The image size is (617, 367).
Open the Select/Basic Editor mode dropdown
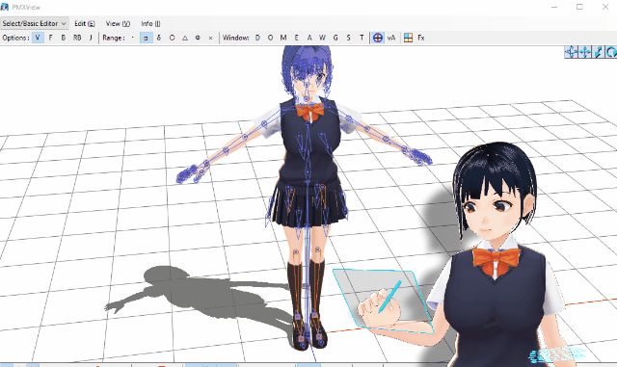click(35, 24)
